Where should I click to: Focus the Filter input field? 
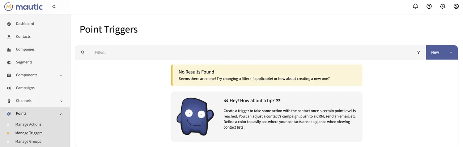click(x=253, y=52)
